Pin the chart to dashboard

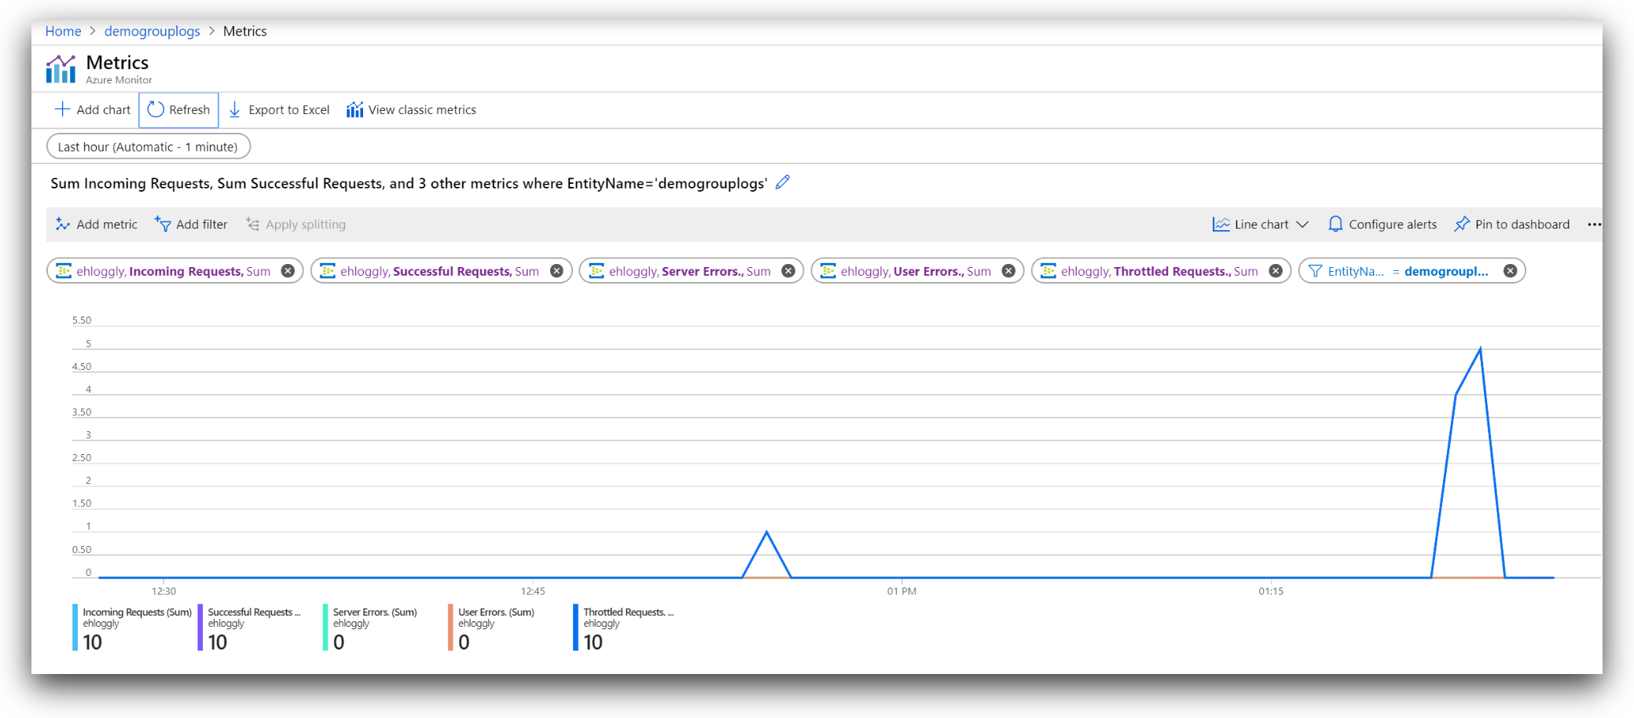(x=1511, y=225)
